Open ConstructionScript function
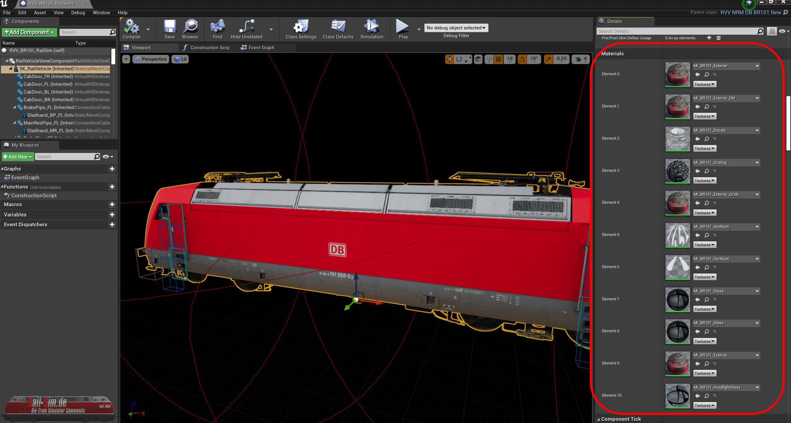 pyautogui.click(x=34, y=195)
